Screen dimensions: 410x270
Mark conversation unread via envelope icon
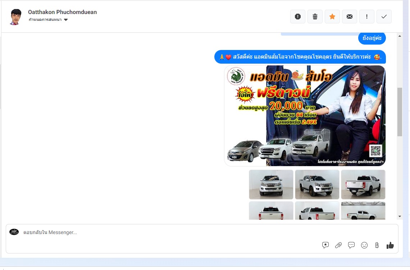click(x=349, y=17)
